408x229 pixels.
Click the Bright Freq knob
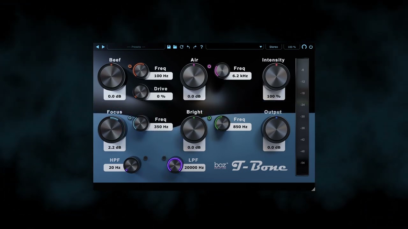point(222,123)
